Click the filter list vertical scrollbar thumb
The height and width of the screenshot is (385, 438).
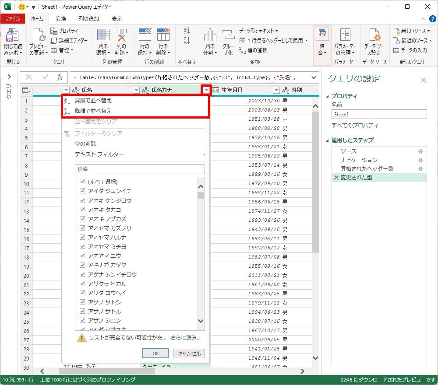point(201,195)
